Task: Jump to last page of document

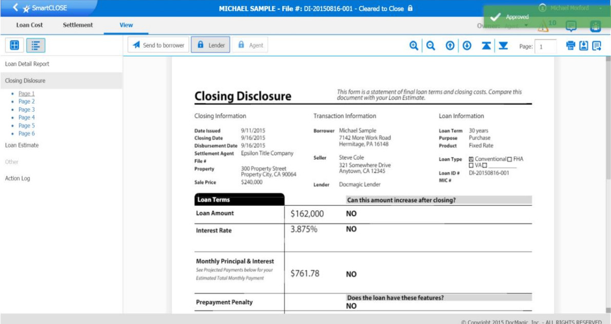Action: point(503,46)
